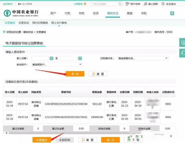Click the 到期日期 column header

coord(138,92)
